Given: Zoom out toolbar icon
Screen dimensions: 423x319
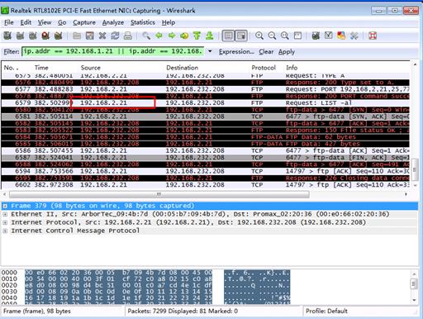Looking at the screenshot, I should coord(272,36).
